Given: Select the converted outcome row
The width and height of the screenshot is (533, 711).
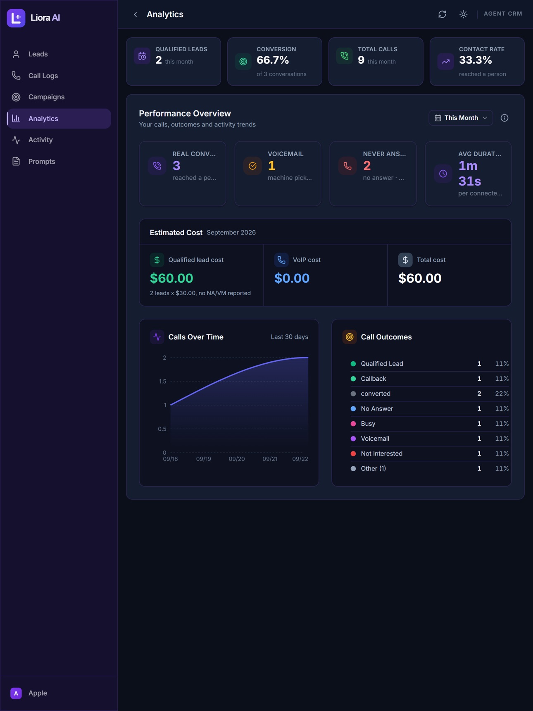Looking at the screenshot, I should point(430,394).
